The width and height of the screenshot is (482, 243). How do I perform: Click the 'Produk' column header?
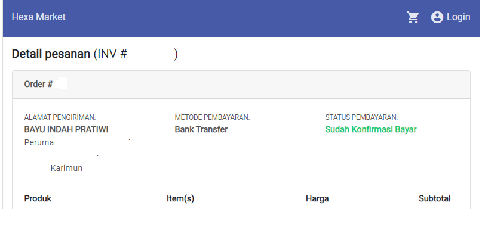[x=38, y=198]
